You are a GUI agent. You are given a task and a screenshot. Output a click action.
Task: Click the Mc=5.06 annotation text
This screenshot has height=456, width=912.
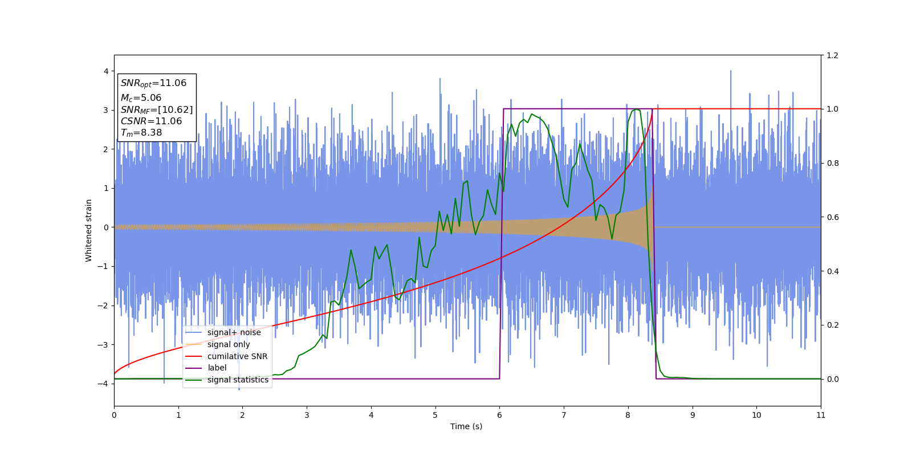click(141, 98)
